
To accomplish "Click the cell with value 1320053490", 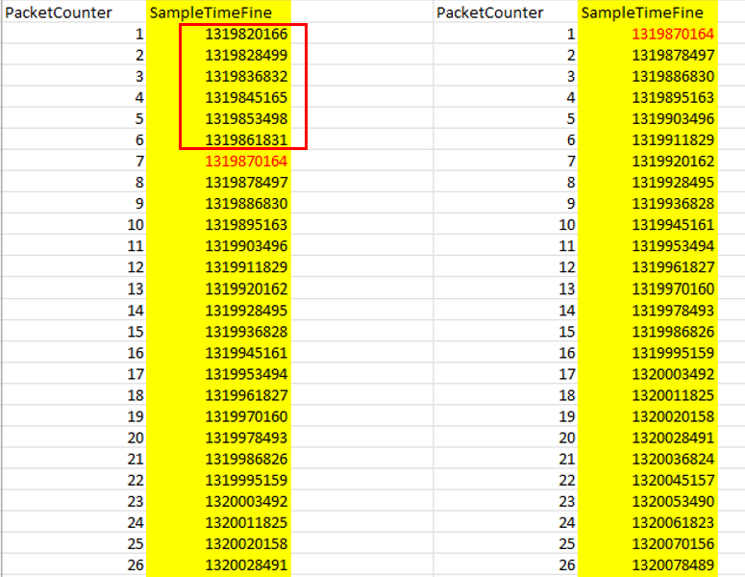I will [673, 501].
